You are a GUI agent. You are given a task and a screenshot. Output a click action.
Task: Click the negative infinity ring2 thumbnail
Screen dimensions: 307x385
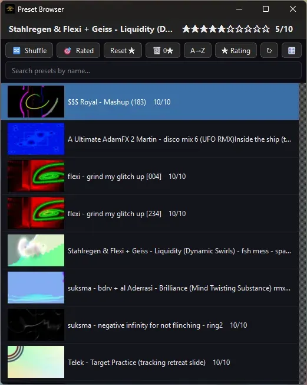coord(36,325)
